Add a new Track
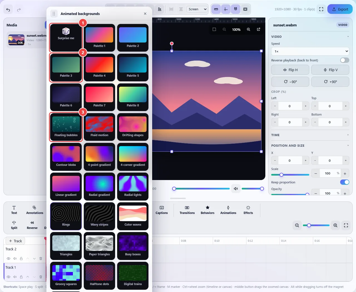 tap(15, 241)
